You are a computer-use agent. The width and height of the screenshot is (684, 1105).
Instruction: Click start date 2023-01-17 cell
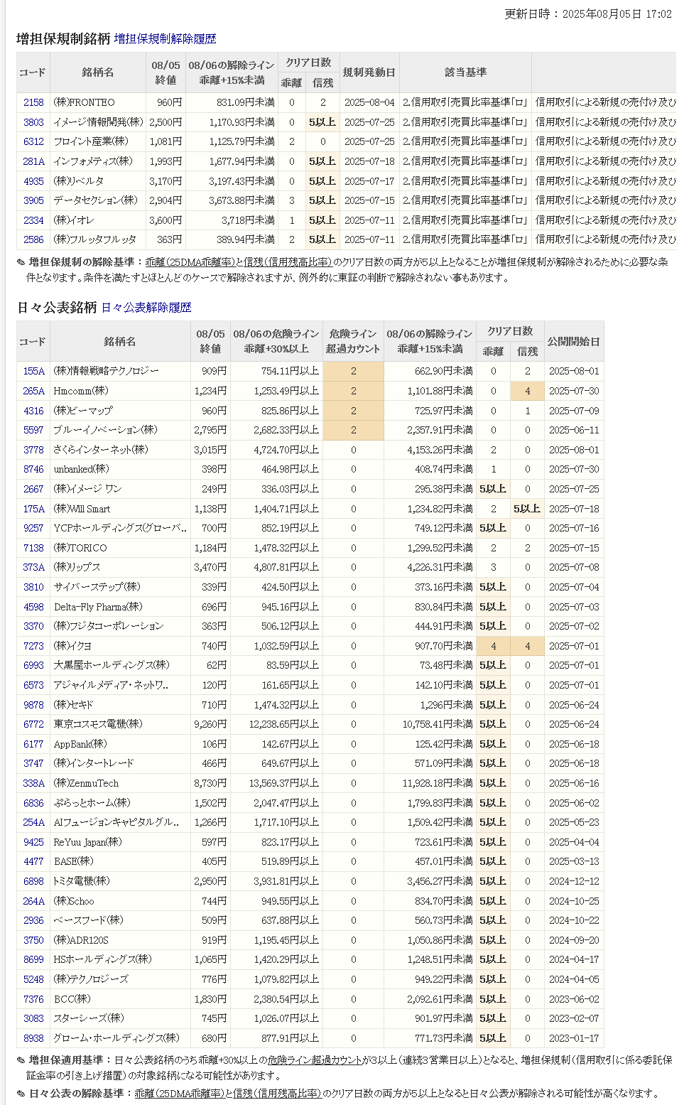pos(574,1038)
